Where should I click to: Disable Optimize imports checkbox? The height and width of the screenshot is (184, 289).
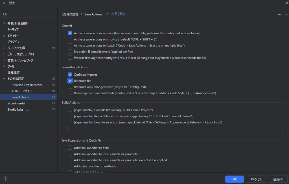[x=70, y=75]
